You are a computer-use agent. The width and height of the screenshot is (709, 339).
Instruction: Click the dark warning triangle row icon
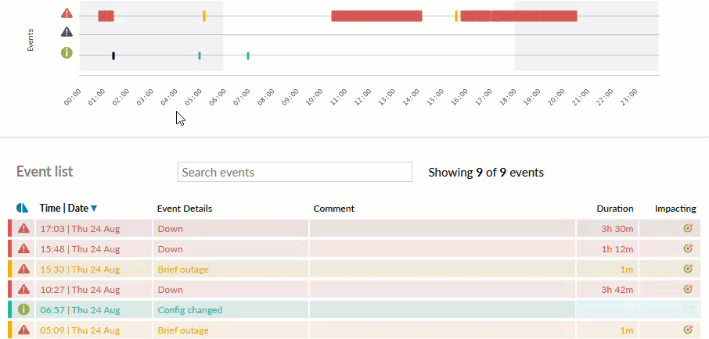(x=67, y=32)
